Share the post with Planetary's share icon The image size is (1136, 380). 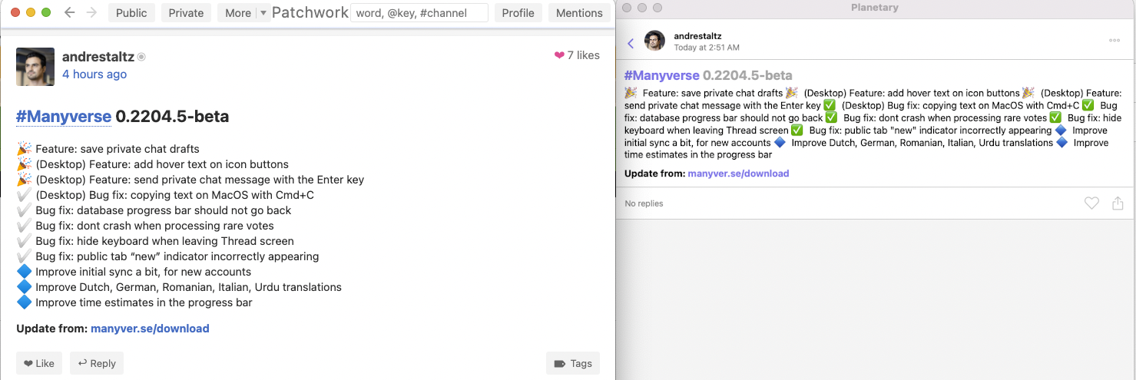click(x=1118, y=203)
